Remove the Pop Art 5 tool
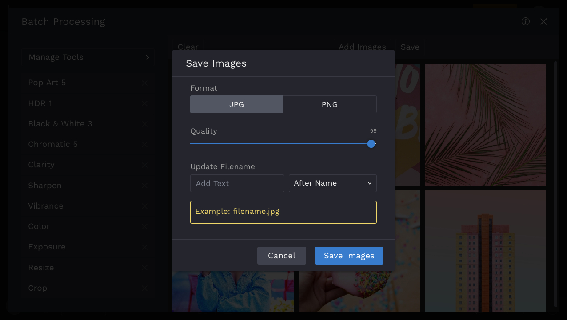The width and height of the screenshot is (567, 320). 144,83
